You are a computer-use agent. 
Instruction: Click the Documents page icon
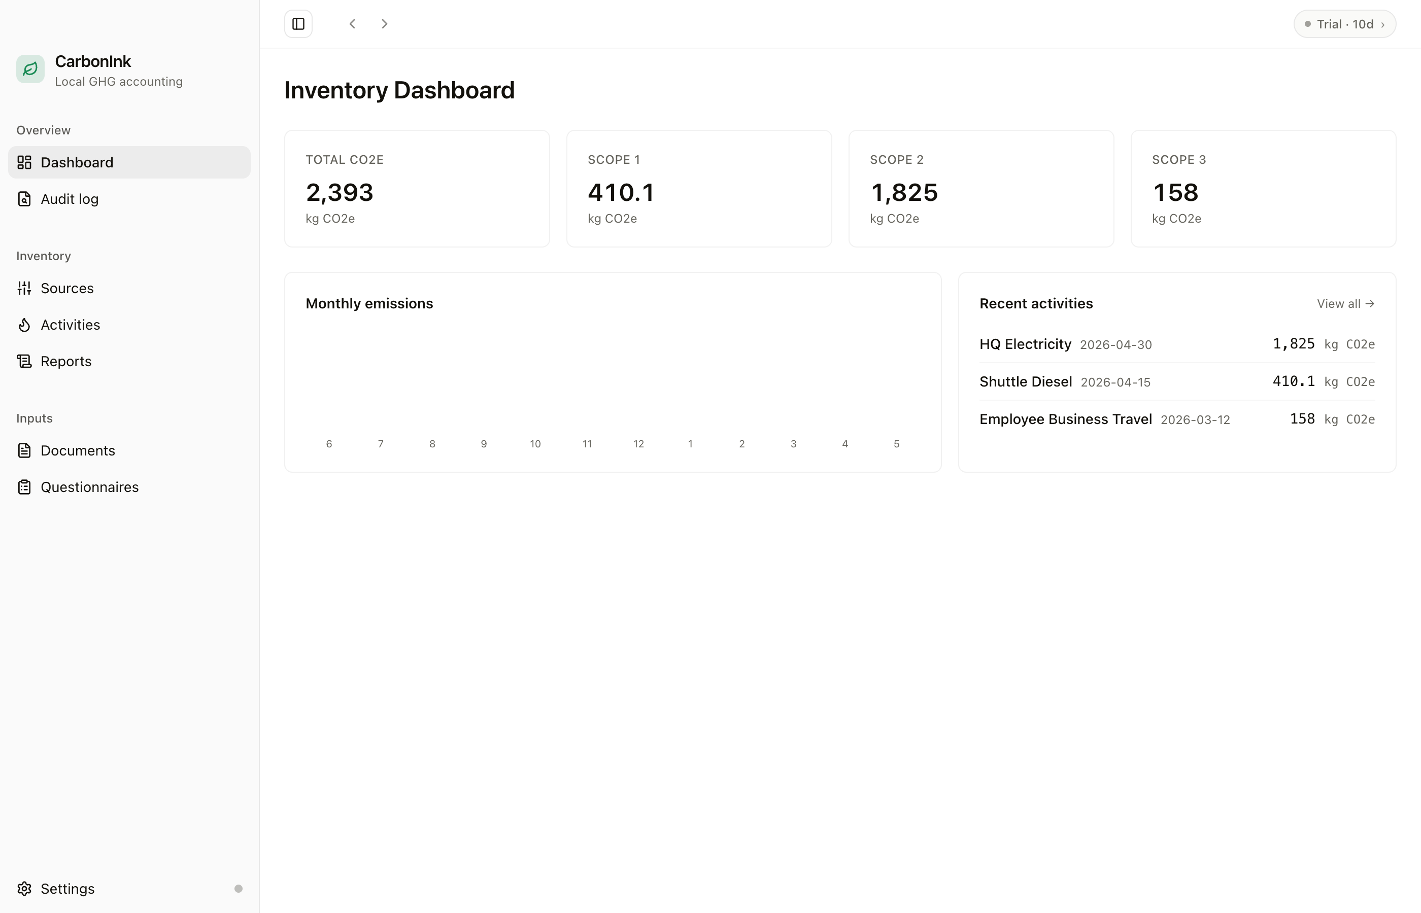click(x=24, y=450)
